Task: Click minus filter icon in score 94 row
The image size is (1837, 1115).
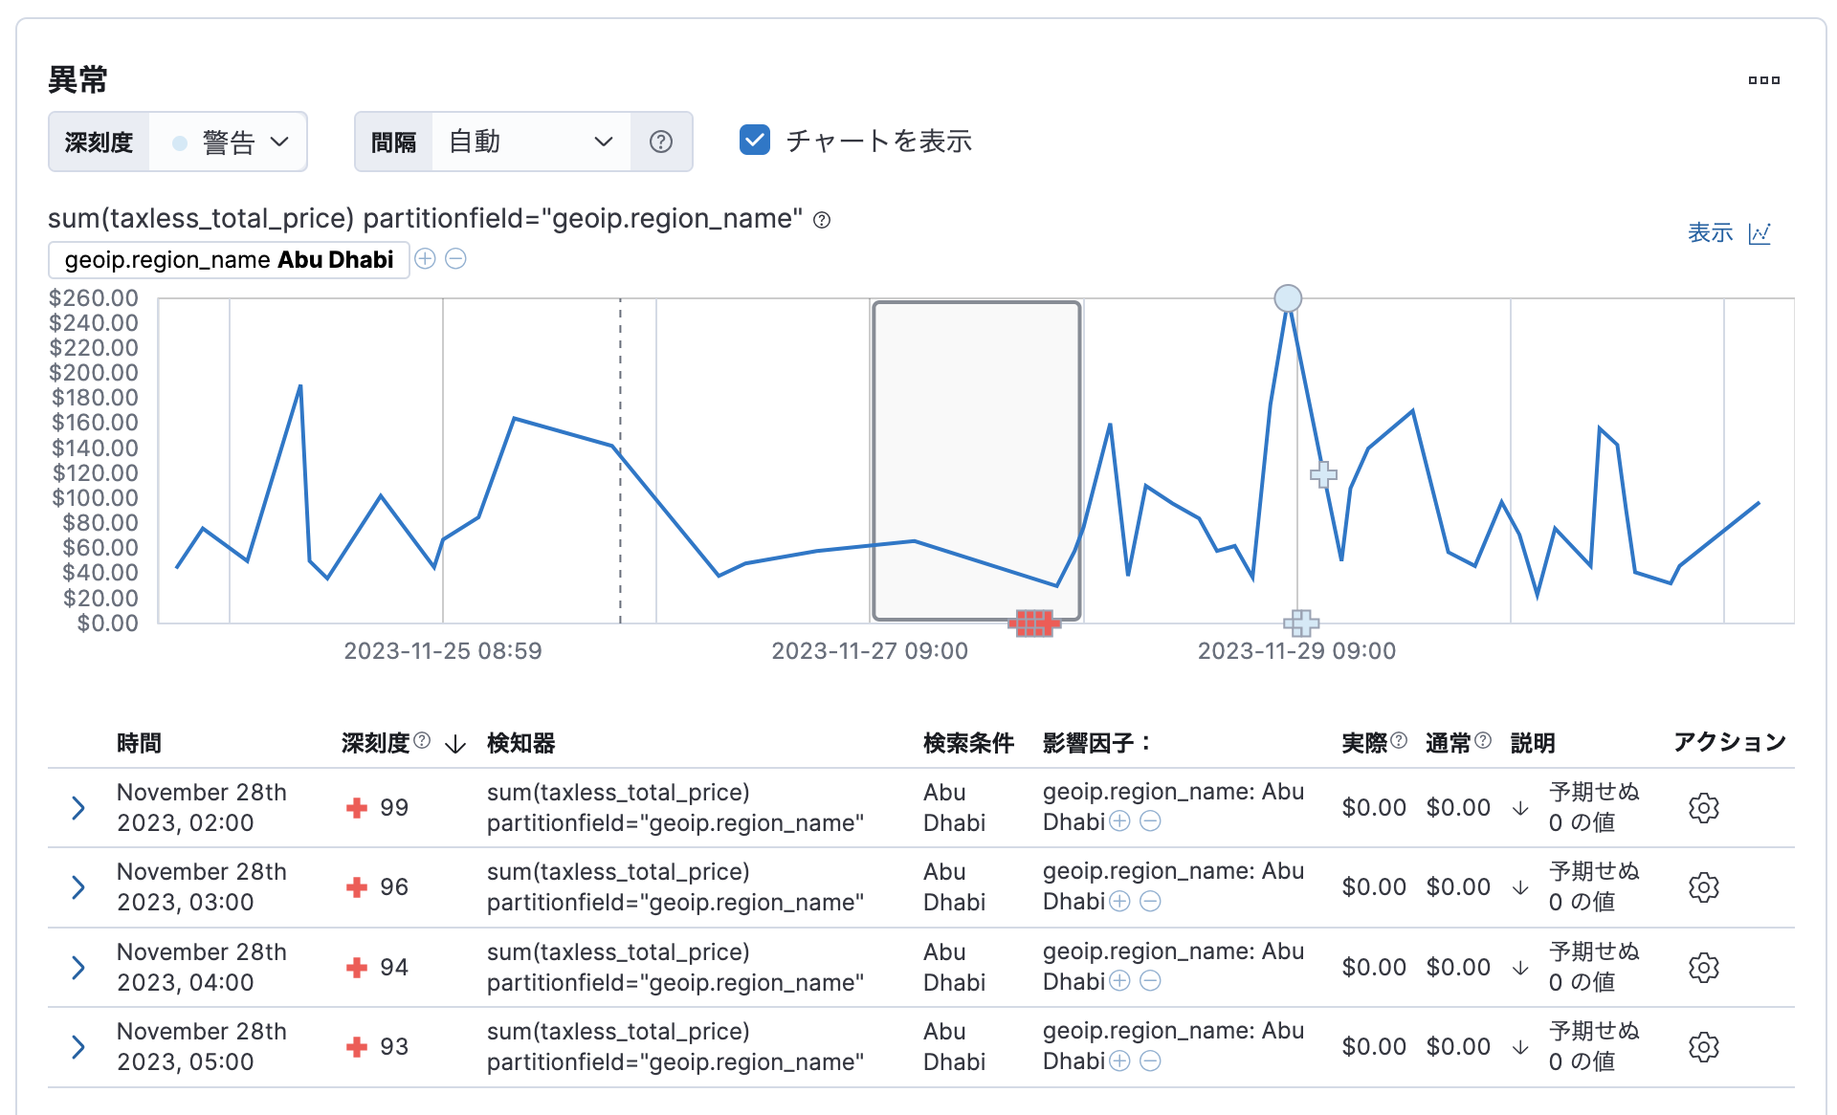Action: click(x=1151, y=981)
